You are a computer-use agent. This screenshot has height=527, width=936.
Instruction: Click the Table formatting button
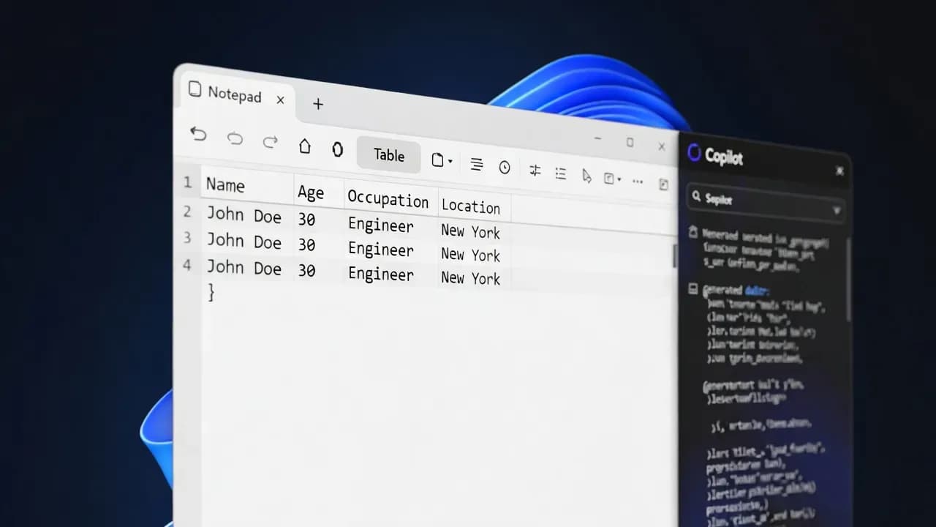pos(388,155)
